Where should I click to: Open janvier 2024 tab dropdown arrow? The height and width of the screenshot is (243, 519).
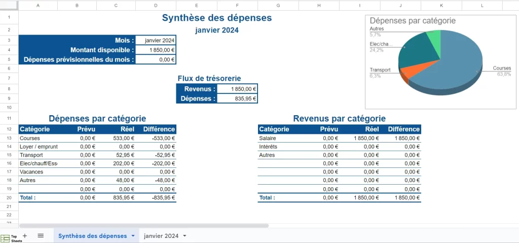point(184,236)
